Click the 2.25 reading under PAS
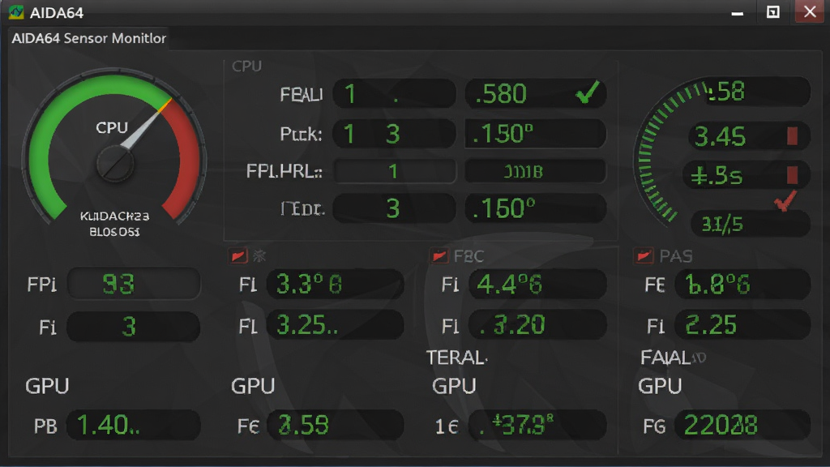Image resolution: width=830 pixels, height=467 pixels. point(742,324)
